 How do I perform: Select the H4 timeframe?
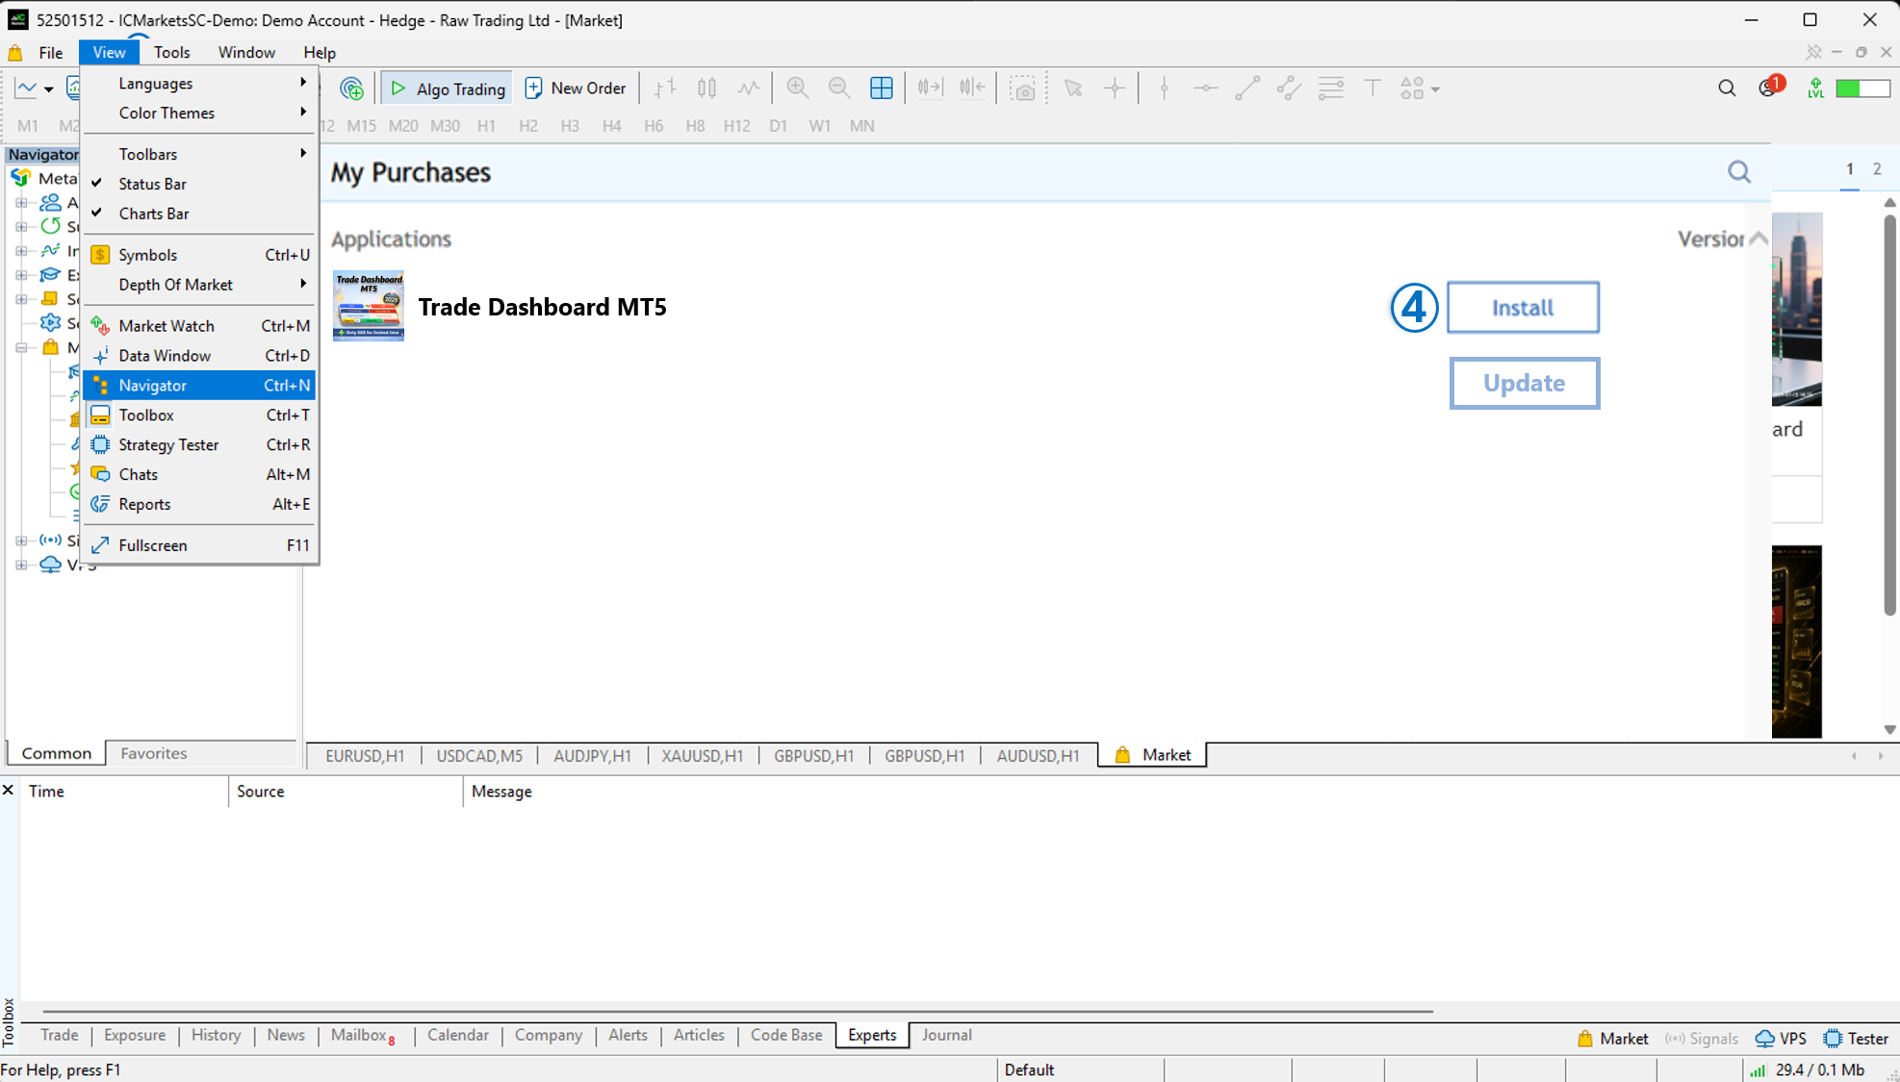[x=611, y=126]
